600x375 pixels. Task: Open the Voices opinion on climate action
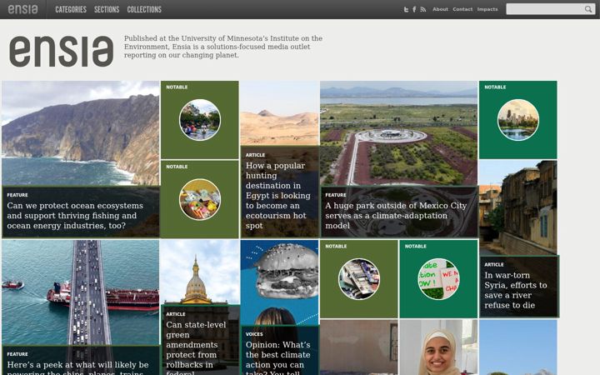280,350
